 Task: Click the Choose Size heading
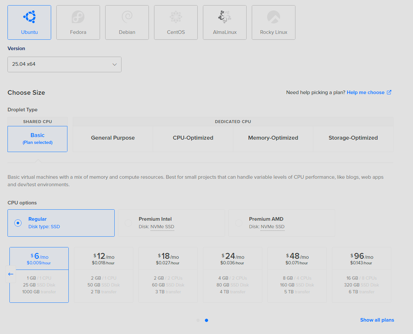tap(26, 93)
